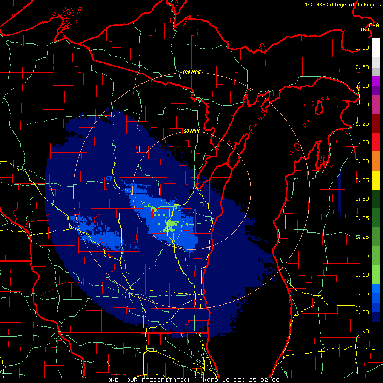
Task: Select the 1.50 legend value
Action: pos(362,105)
